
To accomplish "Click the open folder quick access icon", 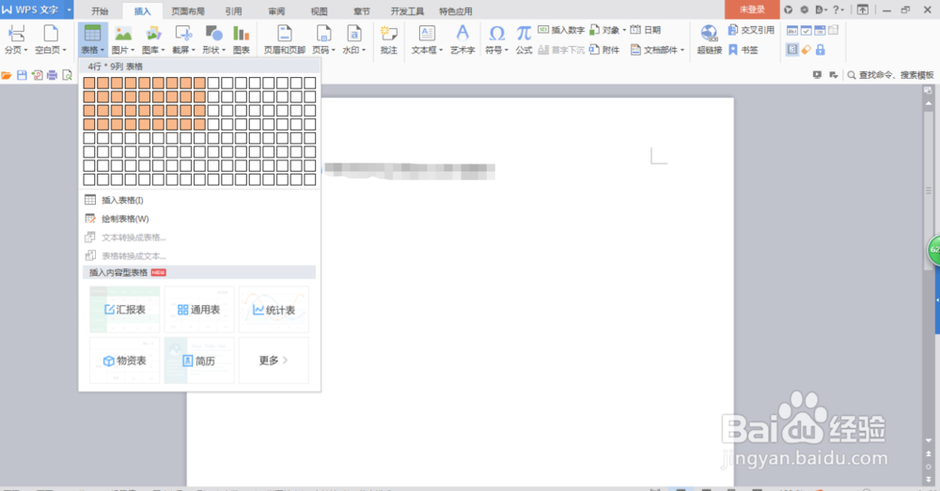I will 7,75.
